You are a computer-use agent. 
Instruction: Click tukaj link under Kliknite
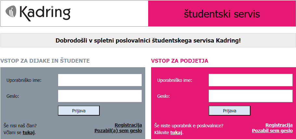tap(176, 133)
